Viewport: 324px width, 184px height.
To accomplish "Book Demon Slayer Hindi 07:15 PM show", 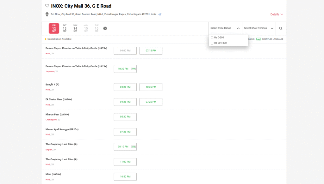I will tap(151, 51).
